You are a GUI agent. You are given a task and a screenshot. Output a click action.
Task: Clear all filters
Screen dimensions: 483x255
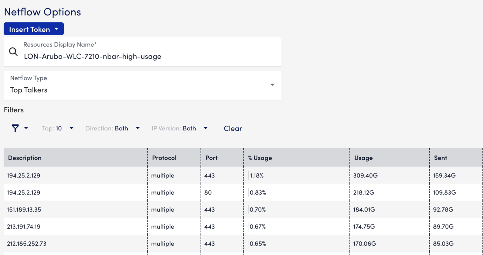tap(233, 128)
